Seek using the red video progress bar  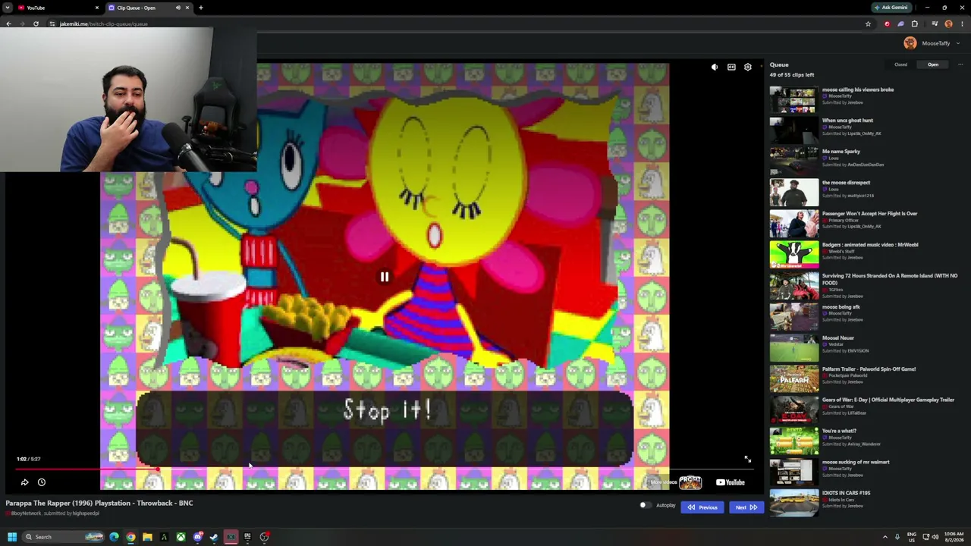(383, 469)
